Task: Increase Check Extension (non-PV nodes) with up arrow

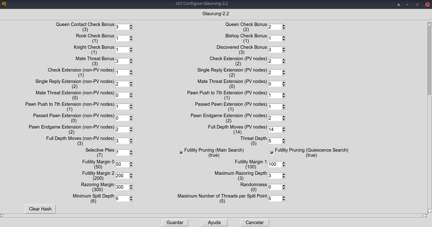Action: click(131, 71)
